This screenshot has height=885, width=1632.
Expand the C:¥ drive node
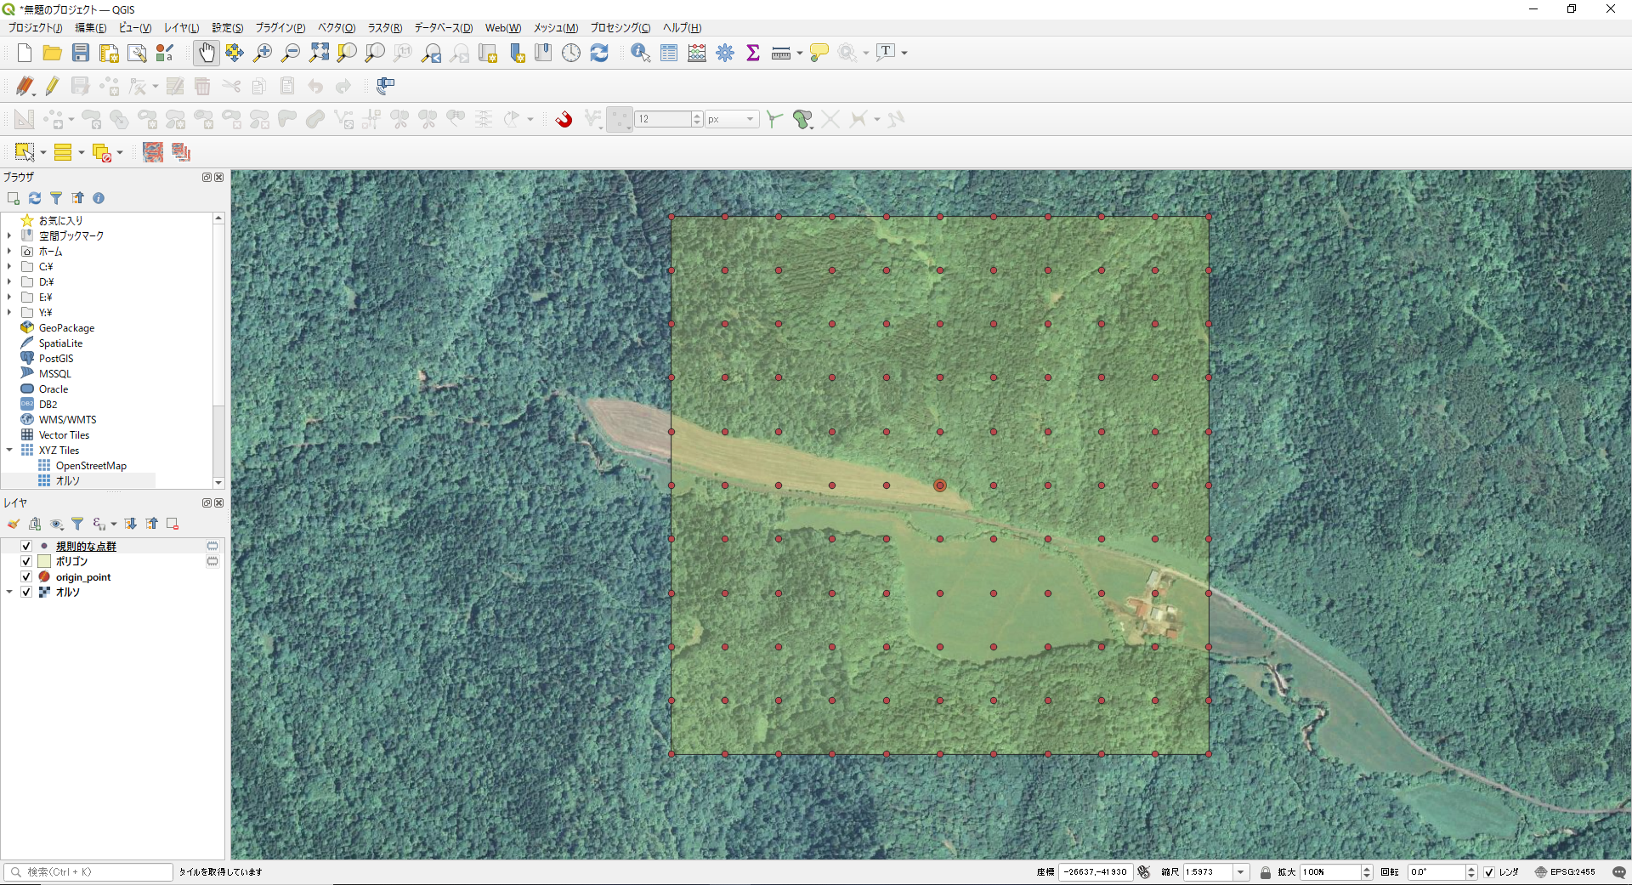9,267
